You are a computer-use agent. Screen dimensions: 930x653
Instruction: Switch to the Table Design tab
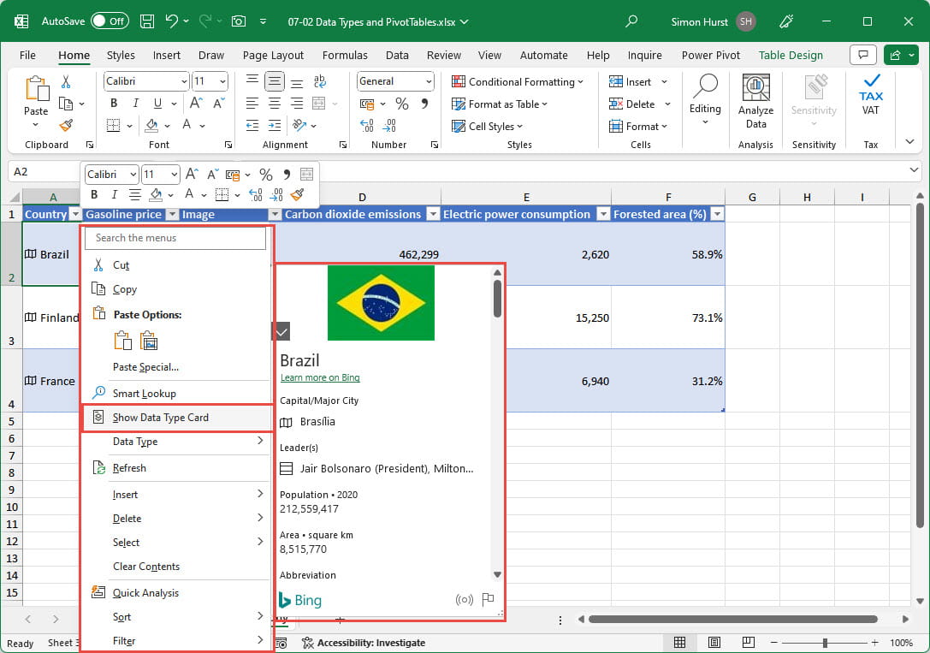tap(791, 55)
